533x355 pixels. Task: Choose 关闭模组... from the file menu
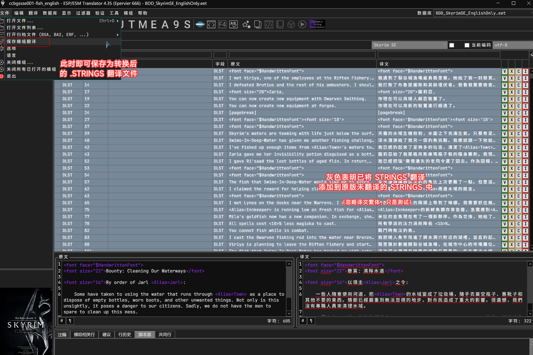[60, 62]
